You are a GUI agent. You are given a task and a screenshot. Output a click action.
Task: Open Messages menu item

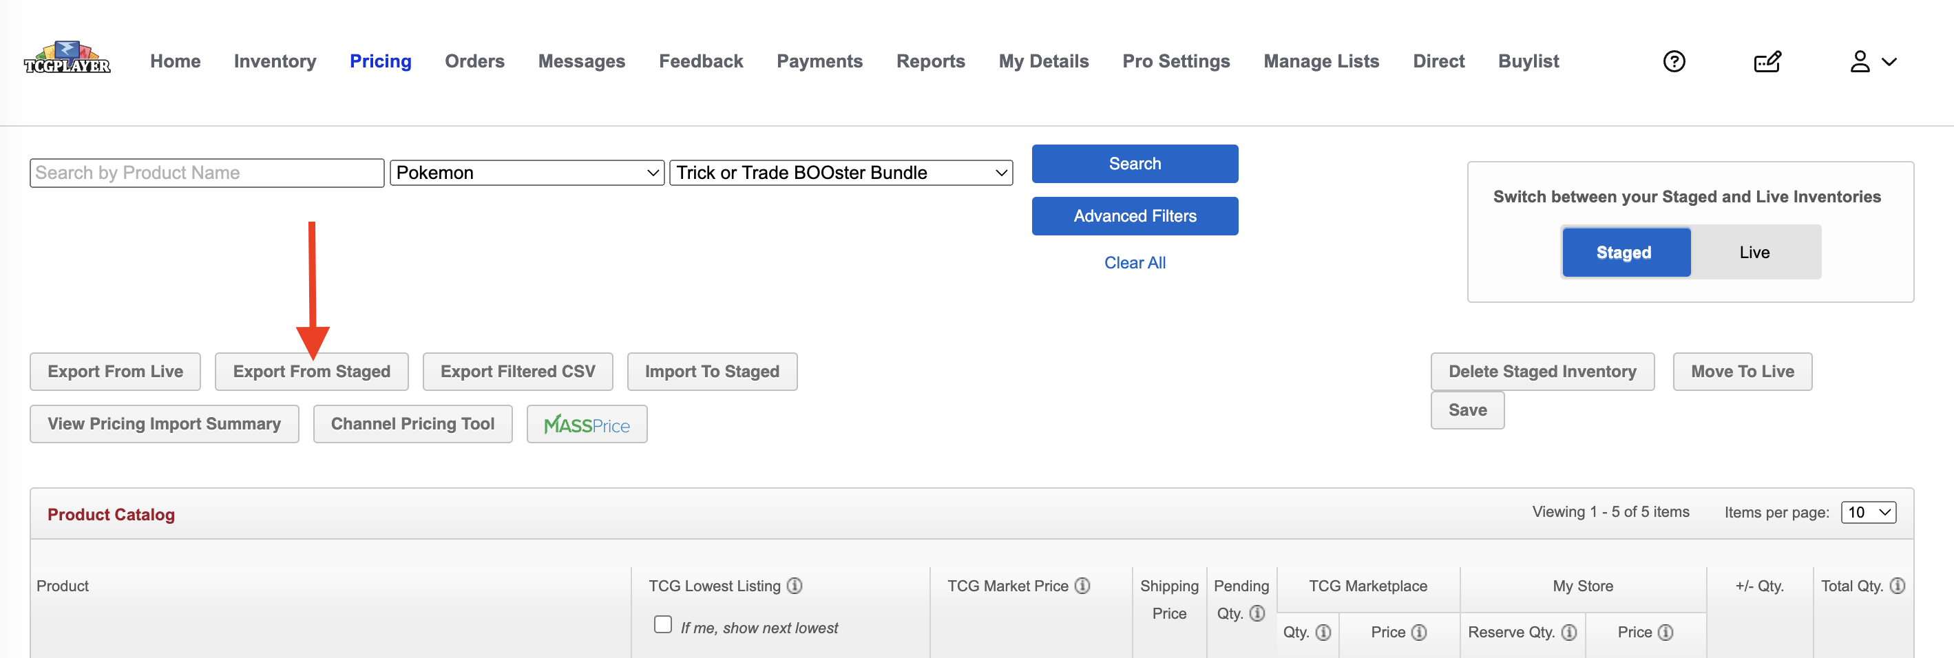pos(581,61)
